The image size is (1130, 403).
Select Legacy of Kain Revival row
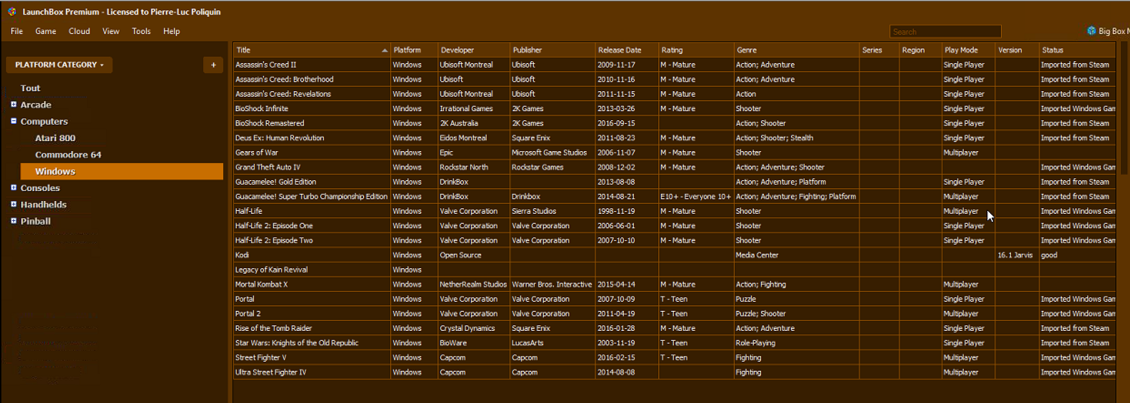coord(674,270)
